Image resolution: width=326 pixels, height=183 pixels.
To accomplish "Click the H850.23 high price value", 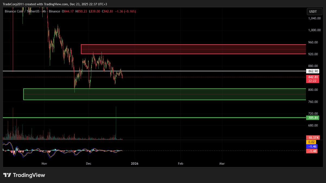I will [81, 11].
